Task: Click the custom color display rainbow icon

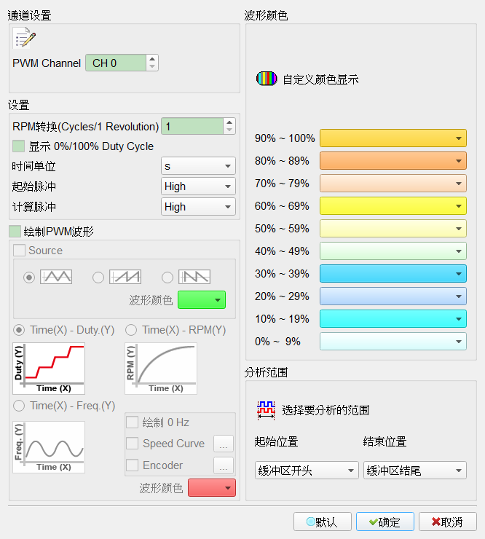Action: pyautogui.click(x=267, y=79)
